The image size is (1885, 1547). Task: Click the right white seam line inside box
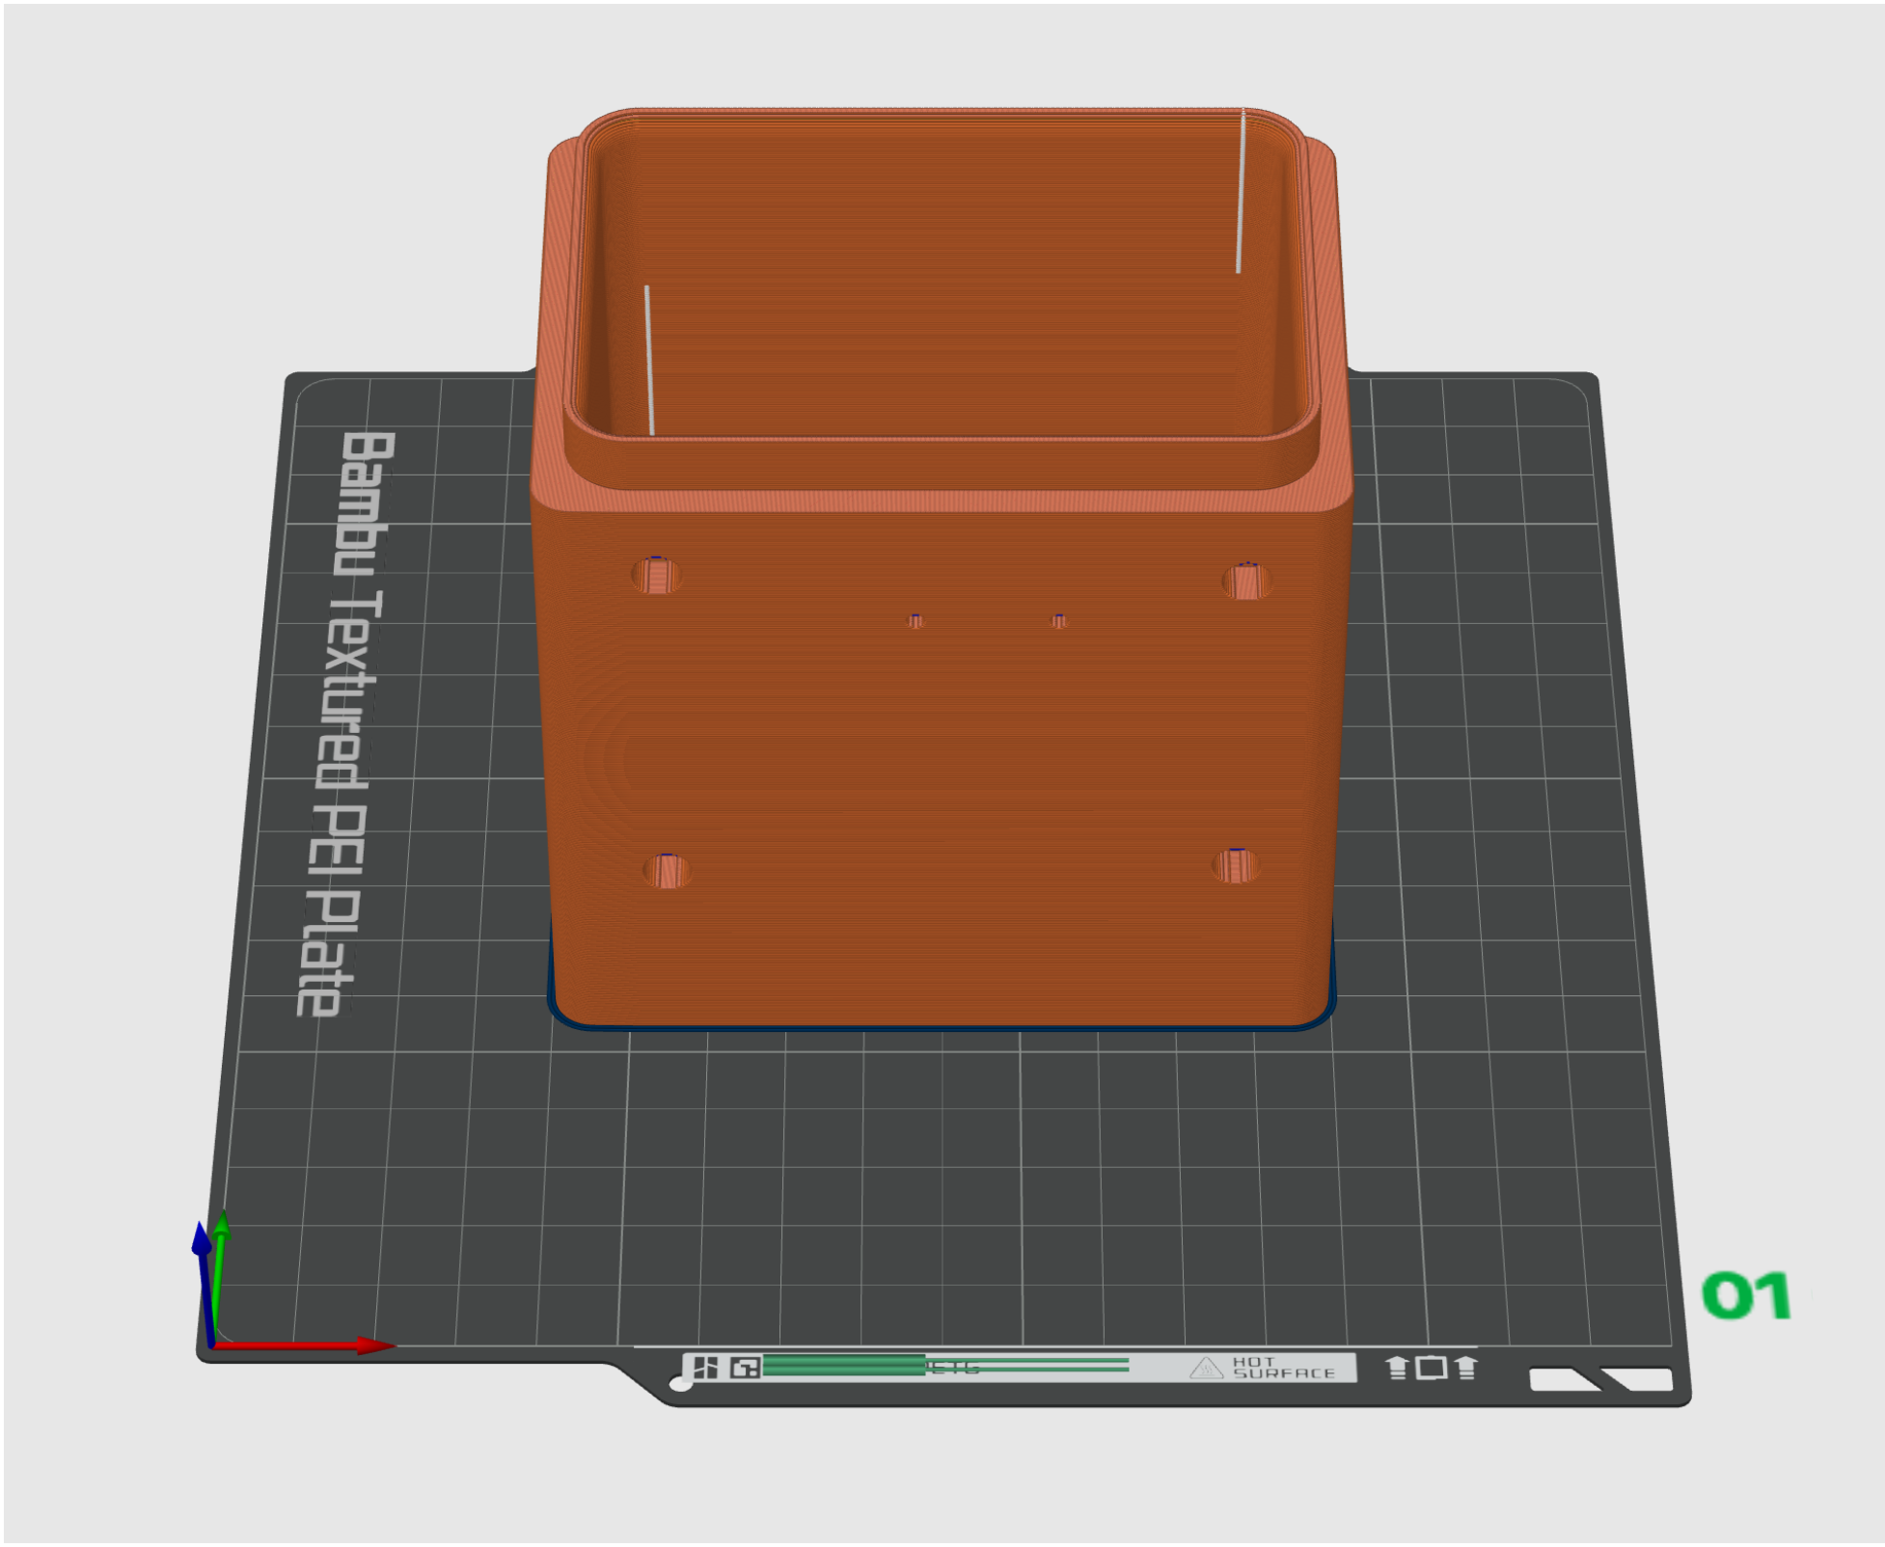tap(1241, 191)
